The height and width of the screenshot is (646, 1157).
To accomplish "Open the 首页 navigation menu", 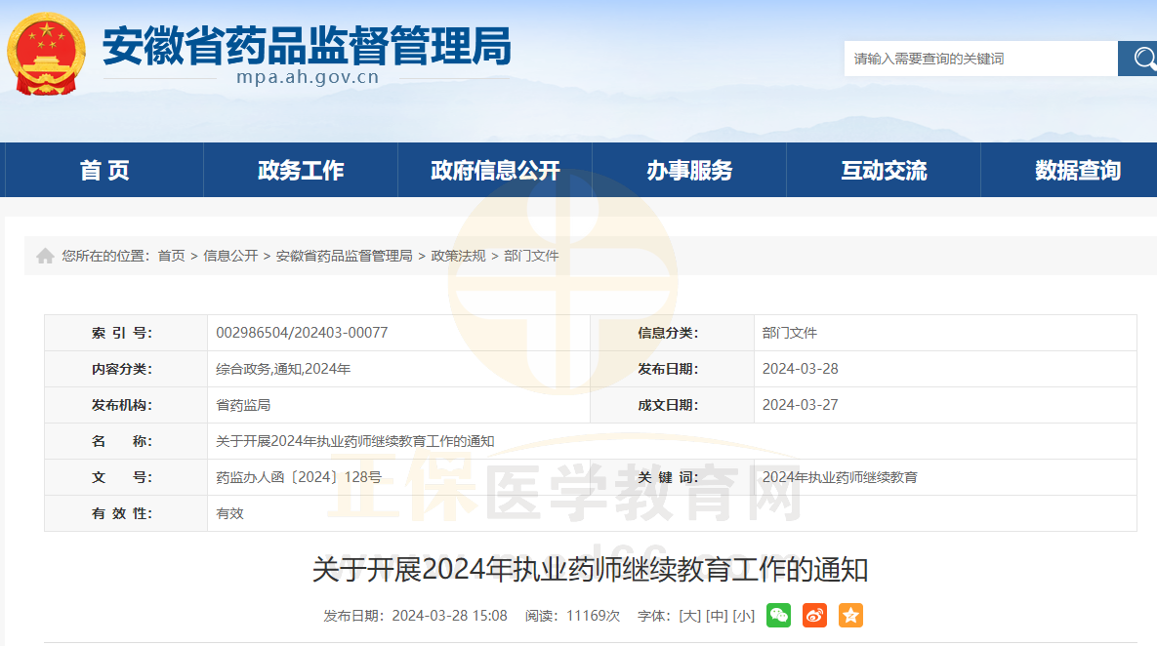I will click(x=104, y=171).
